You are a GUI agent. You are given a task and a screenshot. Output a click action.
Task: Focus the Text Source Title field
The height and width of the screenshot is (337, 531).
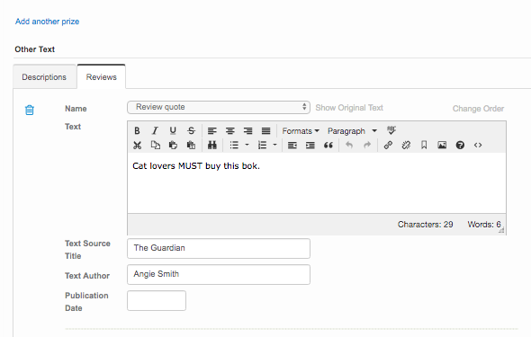(x=219, y=248)
